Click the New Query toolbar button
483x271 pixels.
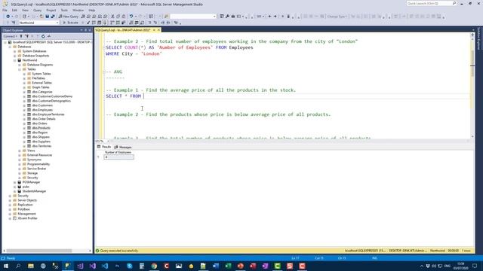pos(69,17)
